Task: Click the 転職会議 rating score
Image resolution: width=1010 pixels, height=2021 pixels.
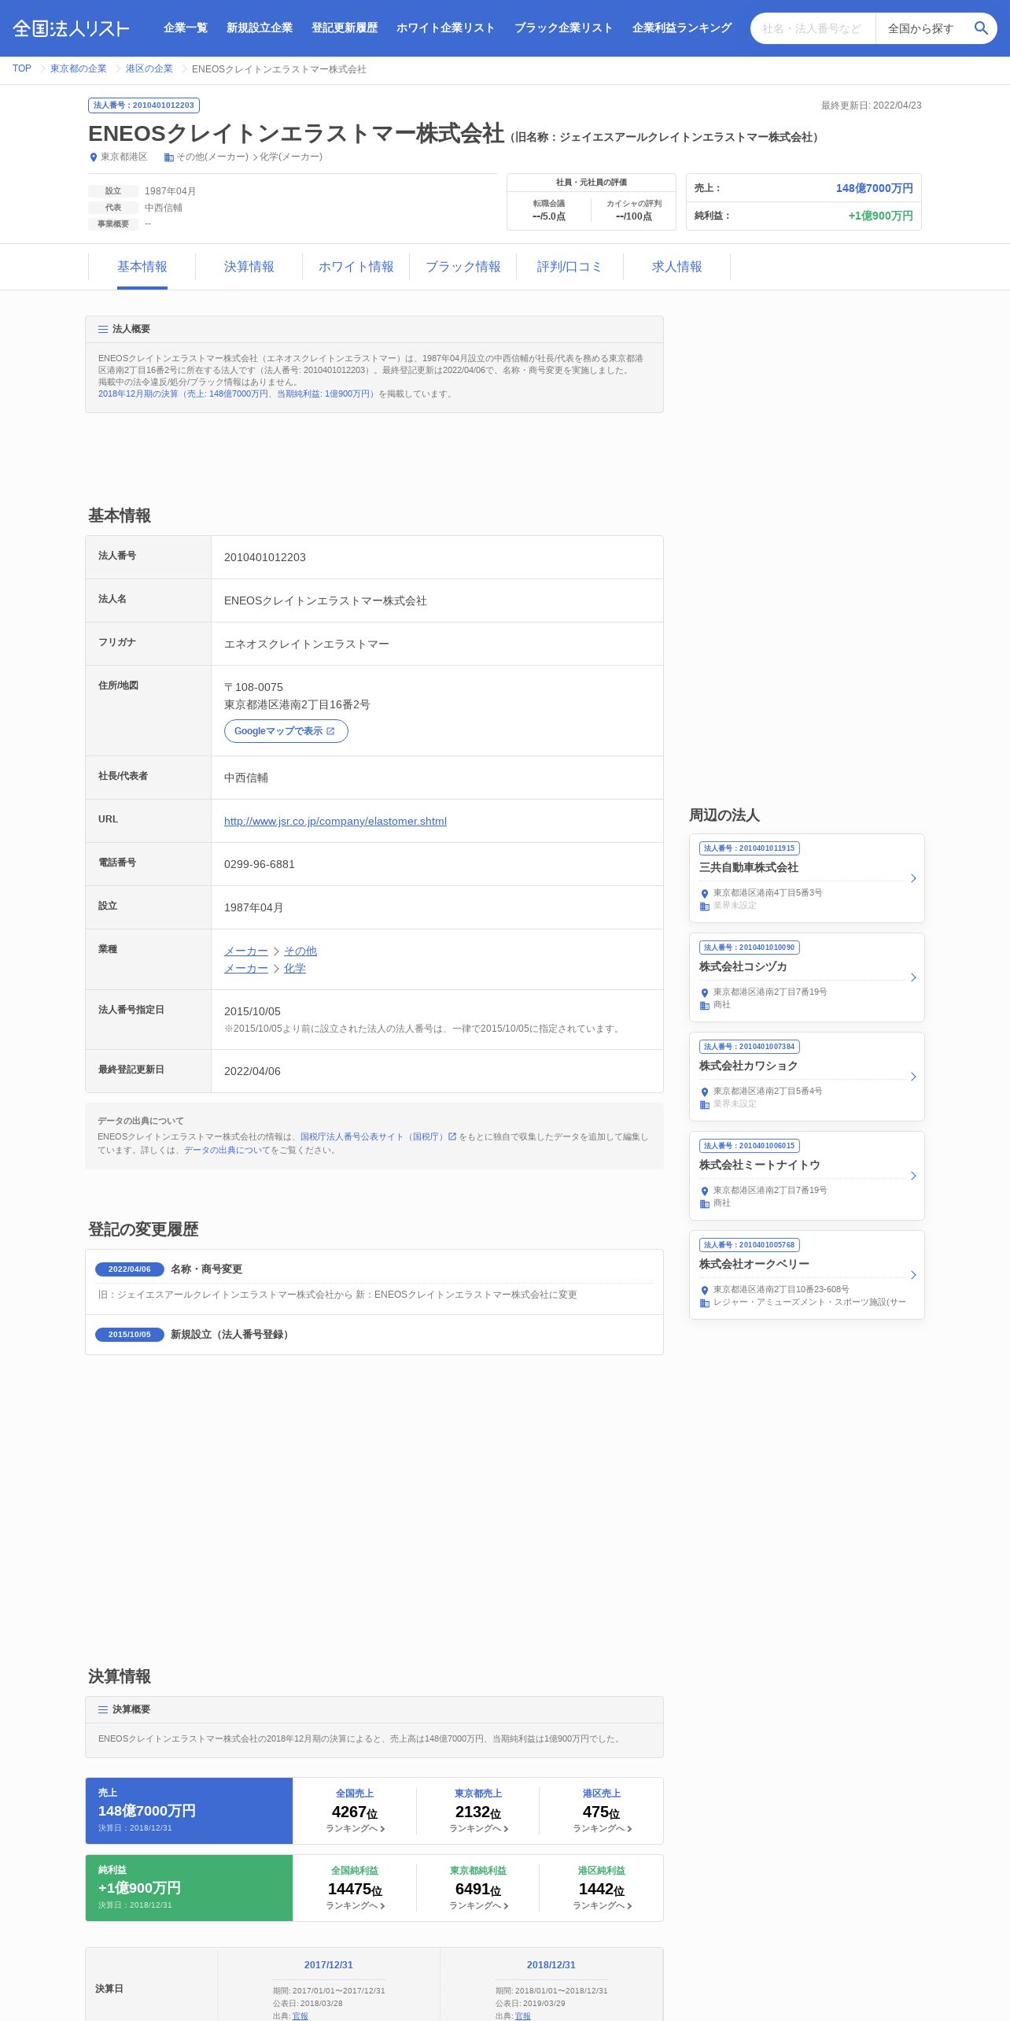Action: pos(549,216)
